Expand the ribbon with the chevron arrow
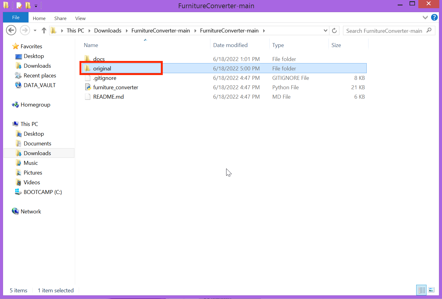 (x=425, y=18)
